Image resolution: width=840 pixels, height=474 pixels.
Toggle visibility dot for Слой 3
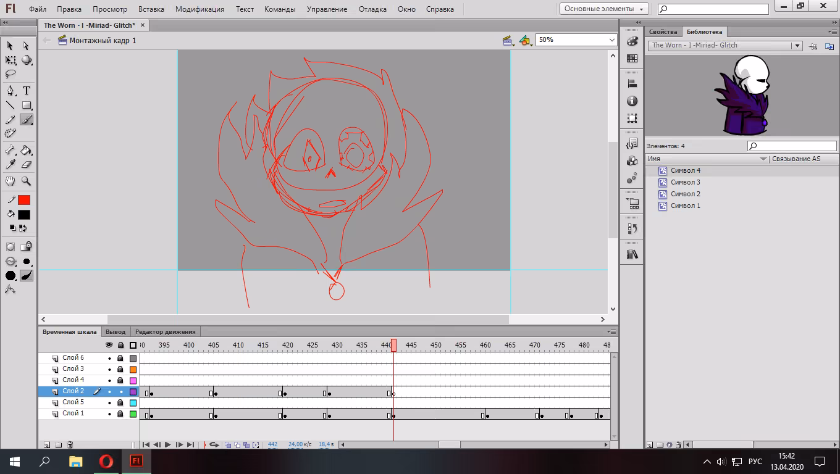pos(110,369)
